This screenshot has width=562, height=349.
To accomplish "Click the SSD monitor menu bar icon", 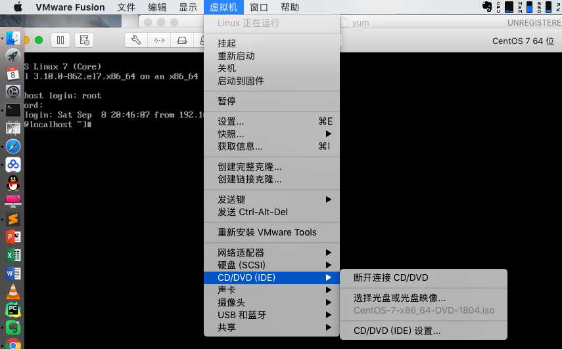I will pos(544,7).
